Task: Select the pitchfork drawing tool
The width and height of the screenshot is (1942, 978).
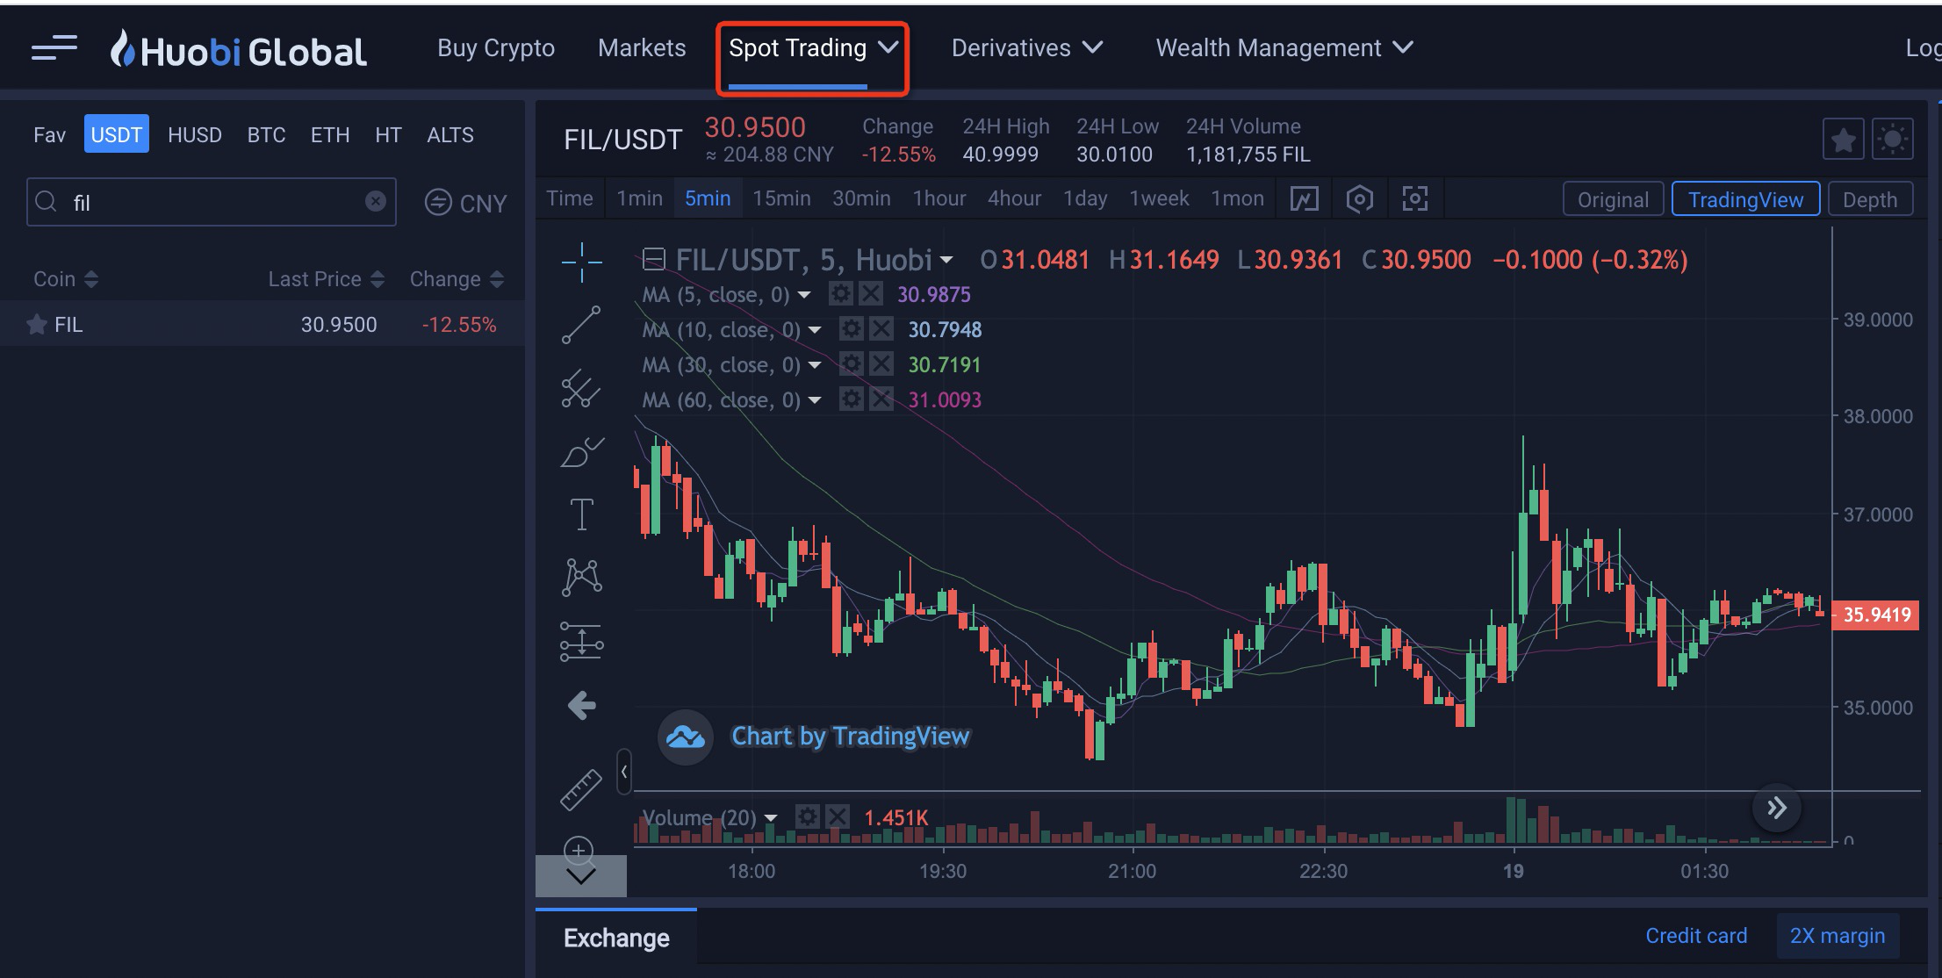Action: pyautogui.click(x=581, y=388)
